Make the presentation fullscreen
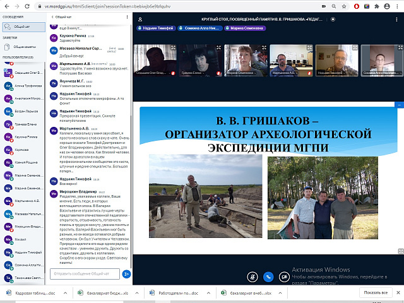 401,251
